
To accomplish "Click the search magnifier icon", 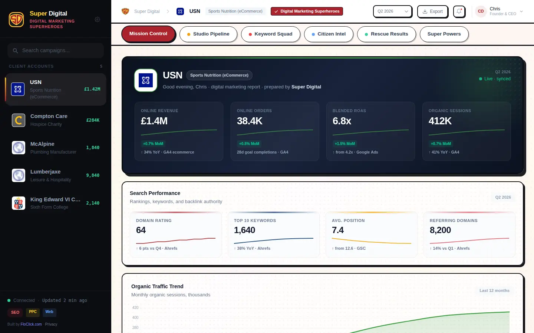I will (15, 51).
